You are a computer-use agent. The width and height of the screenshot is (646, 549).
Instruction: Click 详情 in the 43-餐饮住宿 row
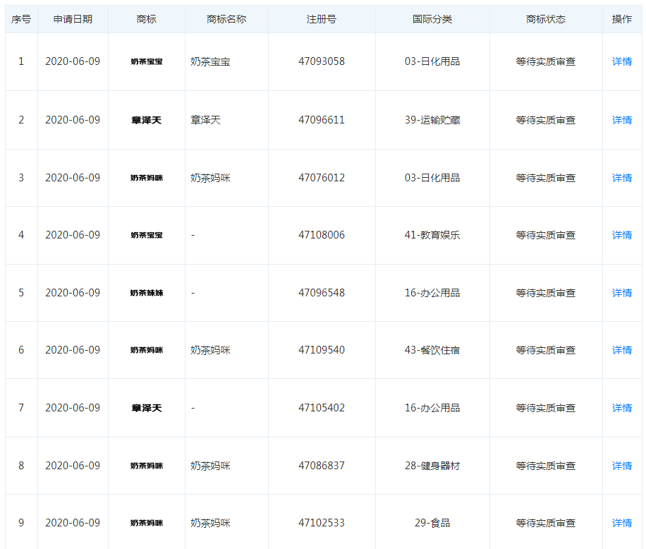[x=621, y=350]
